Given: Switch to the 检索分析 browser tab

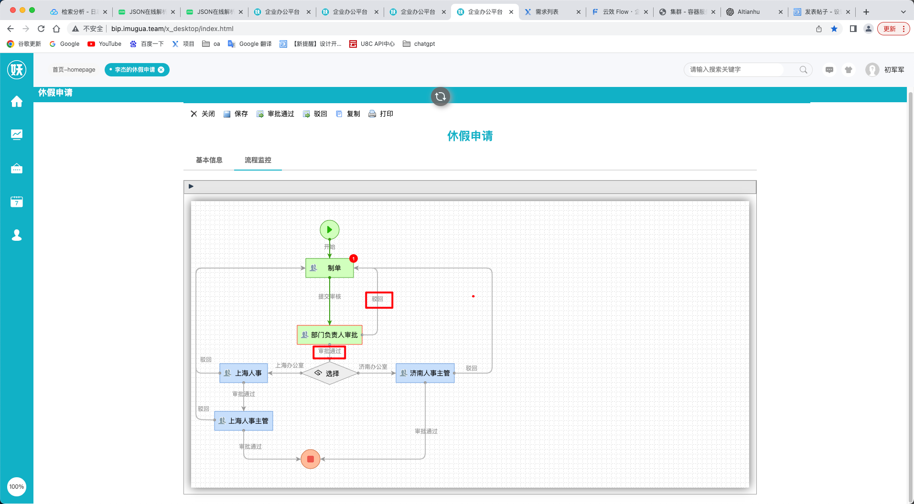Looking at the screenshot, I should [x=79, y=12].
